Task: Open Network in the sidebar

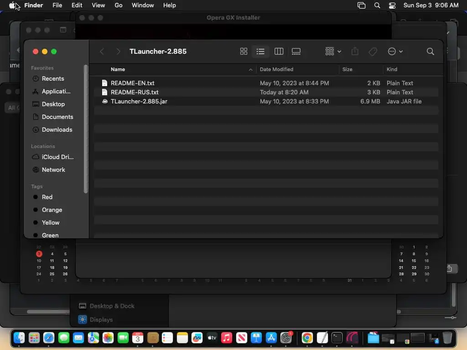Action: [x=53, y=170]
